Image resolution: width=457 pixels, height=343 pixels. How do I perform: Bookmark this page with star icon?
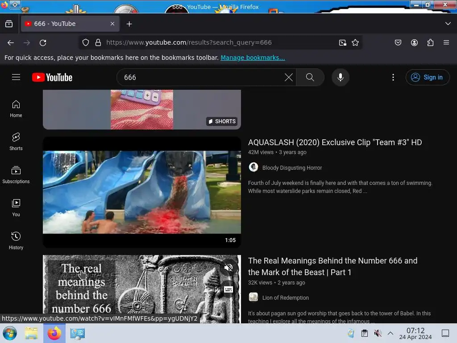coord(355,42)
